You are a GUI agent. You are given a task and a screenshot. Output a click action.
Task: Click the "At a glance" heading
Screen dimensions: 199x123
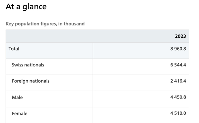coord(26,7)
